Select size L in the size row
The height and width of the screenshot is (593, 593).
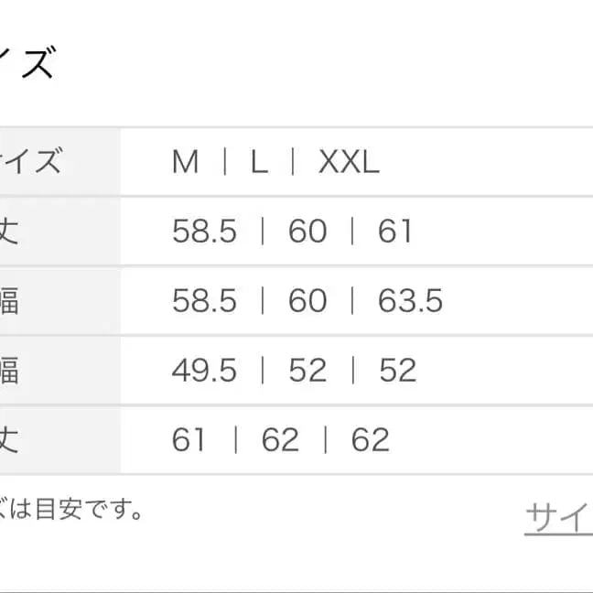[x=259, y=163]
